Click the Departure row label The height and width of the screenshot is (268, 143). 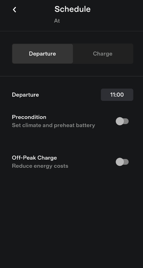point(25,95)
